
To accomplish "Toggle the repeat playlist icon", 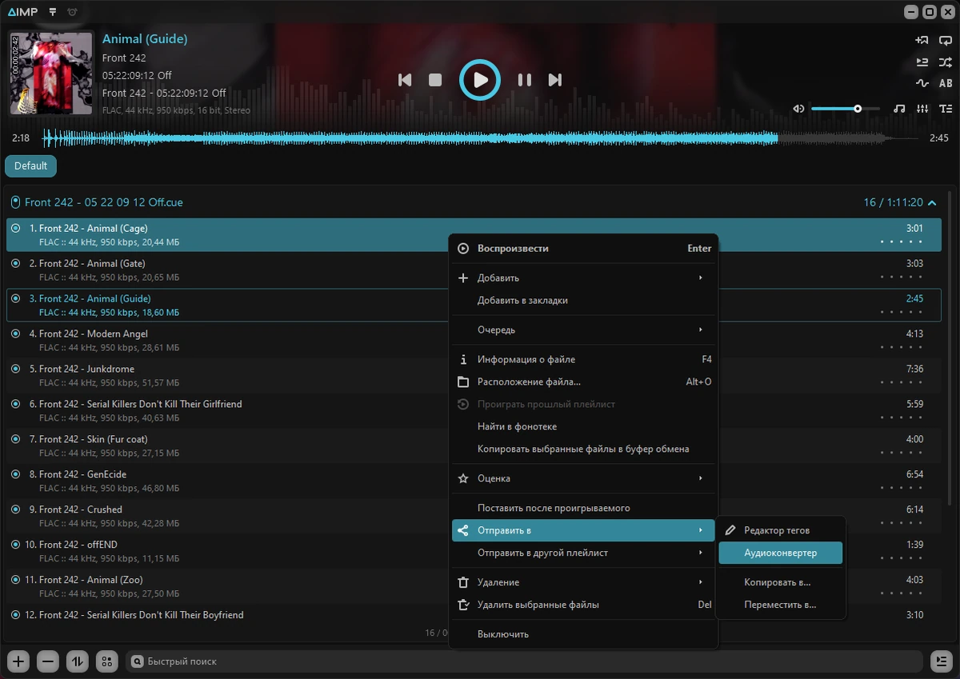I will [946, 40].
